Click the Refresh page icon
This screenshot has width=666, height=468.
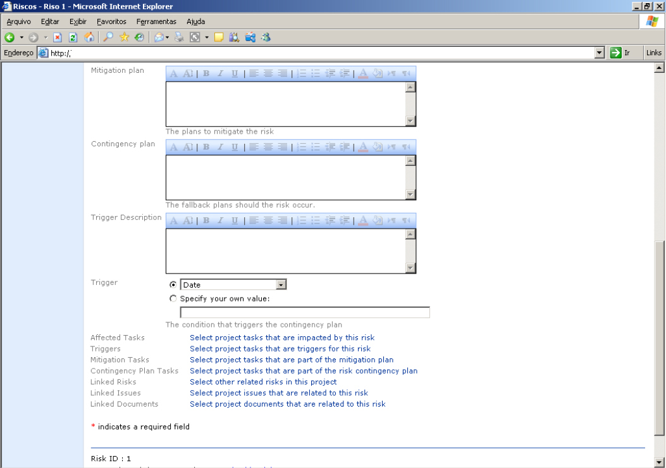click(73, 37)
